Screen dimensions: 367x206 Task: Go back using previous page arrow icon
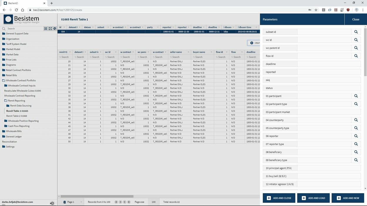click(120, 202)
